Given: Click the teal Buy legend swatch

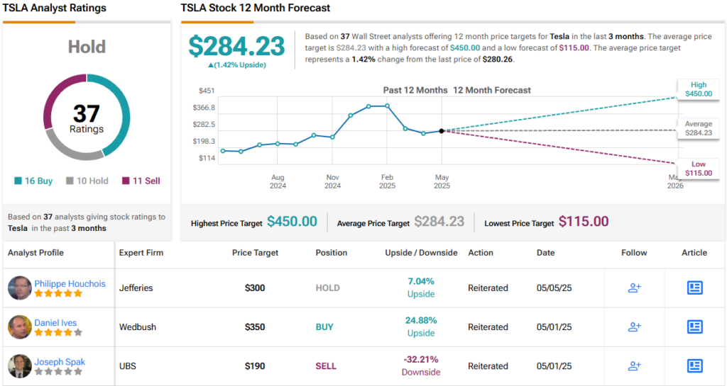Looking at the screenshot, I should pos(18,181).
